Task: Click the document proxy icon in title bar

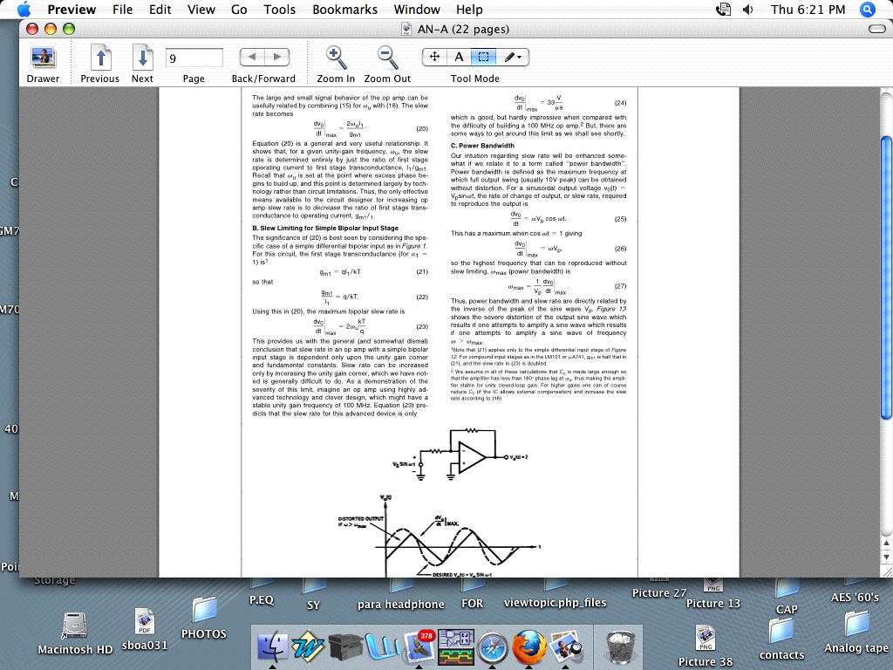Action: [x=406, y=29]
